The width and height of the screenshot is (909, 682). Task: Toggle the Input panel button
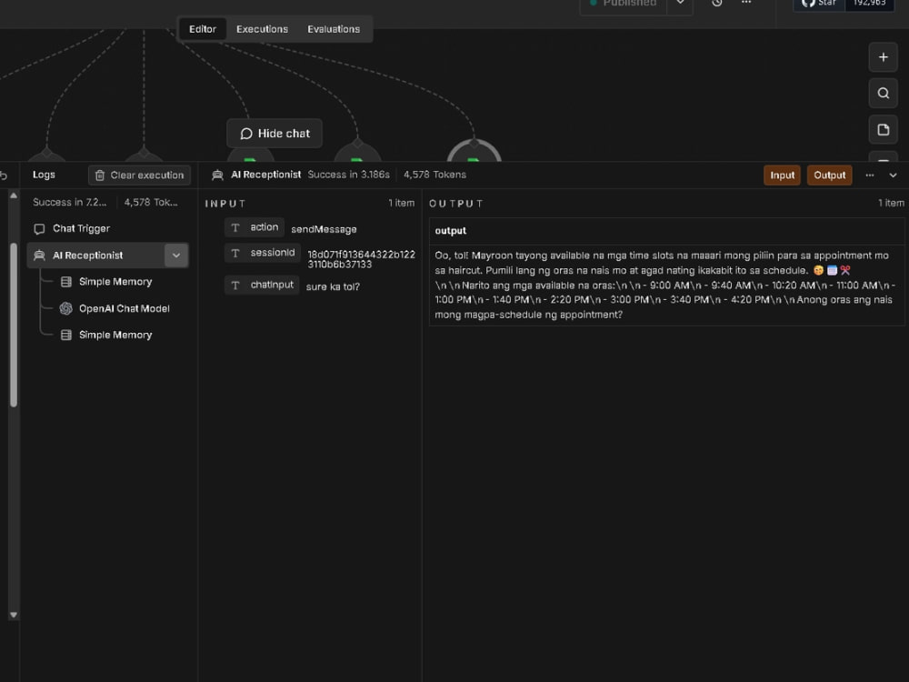click(x=782, y=176)
